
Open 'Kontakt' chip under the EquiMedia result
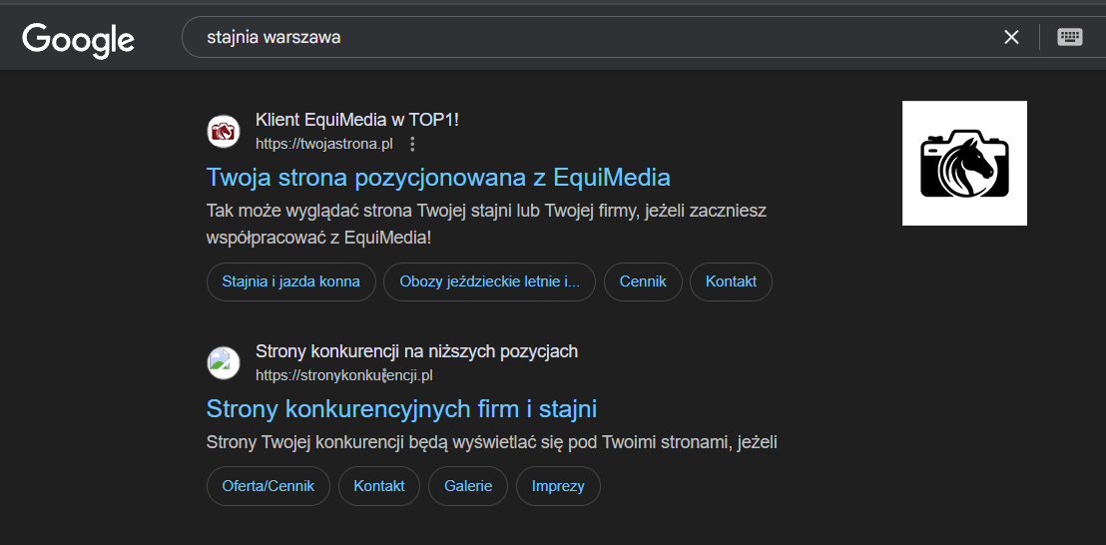(x=731, y=281)
